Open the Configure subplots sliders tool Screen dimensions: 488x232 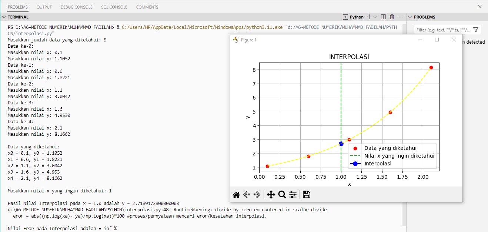293,195
